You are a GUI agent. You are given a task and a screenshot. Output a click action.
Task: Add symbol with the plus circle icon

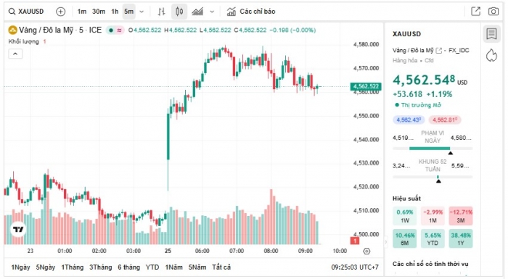(x=60, y=12)
